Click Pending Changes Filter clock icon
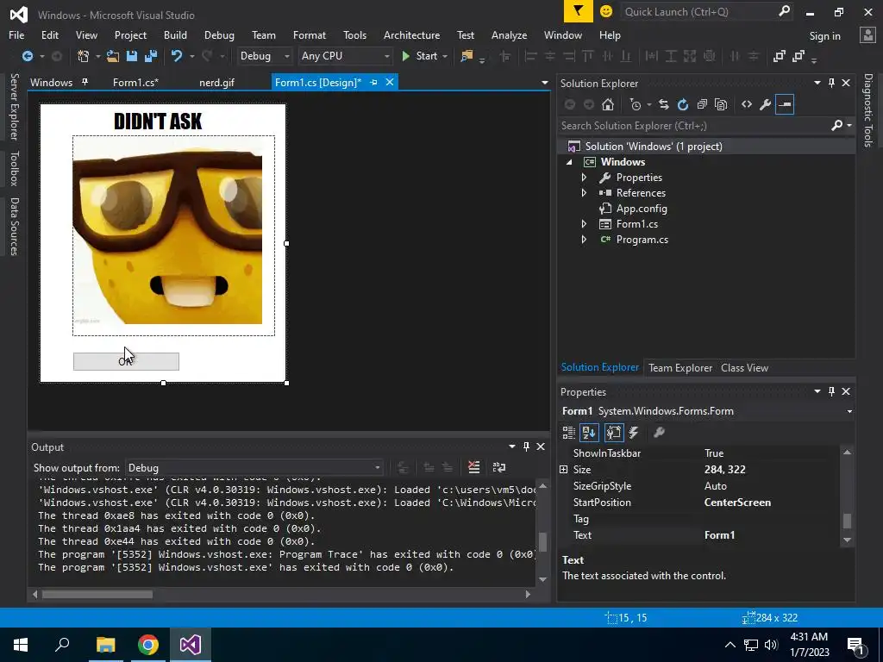The height and width of the screenshot is (662, 883). [x=636, y=104]
